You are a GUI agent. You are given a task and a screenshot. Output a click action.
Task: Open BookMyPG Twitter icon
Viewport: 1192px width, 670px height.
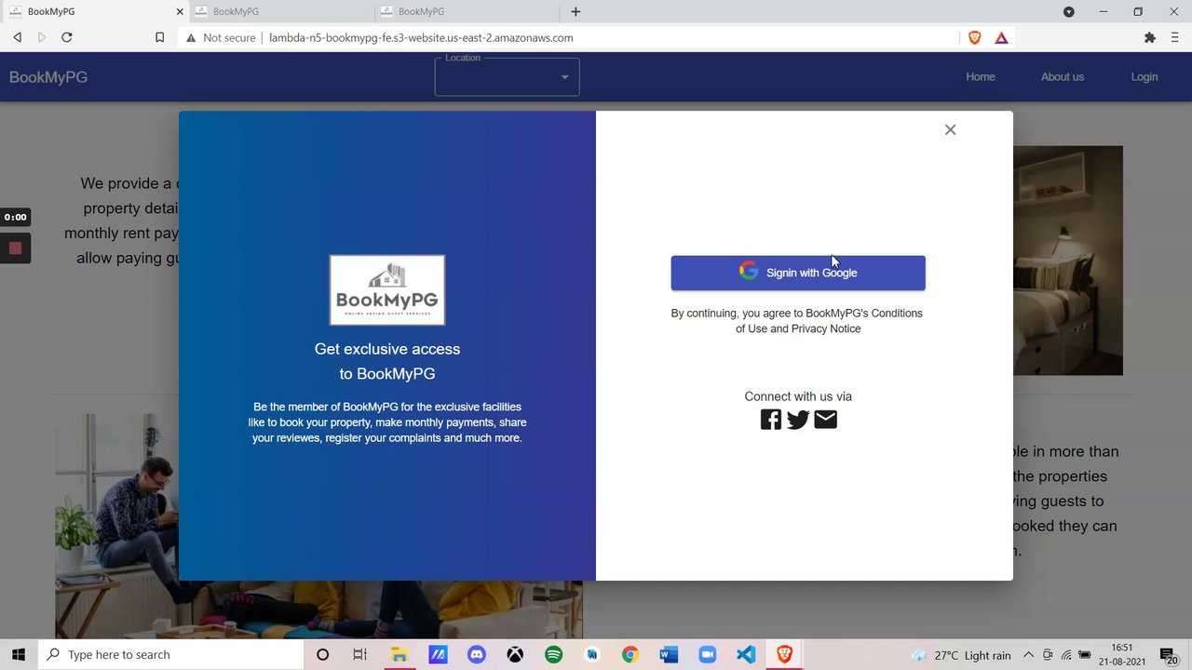(x=798, y=420)
